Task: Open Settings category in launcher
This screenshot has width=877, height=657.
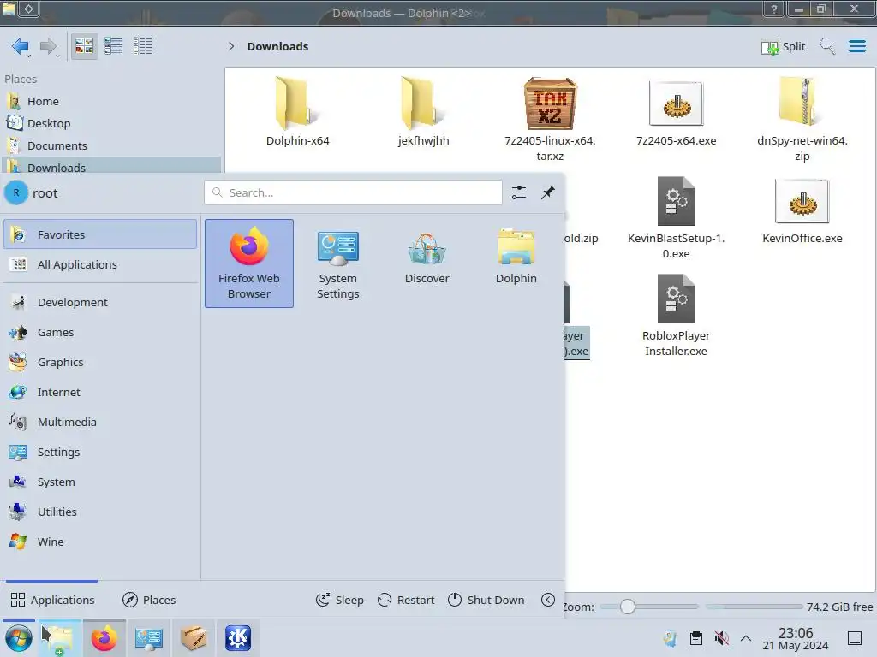Action: click(x=100, y=452)
